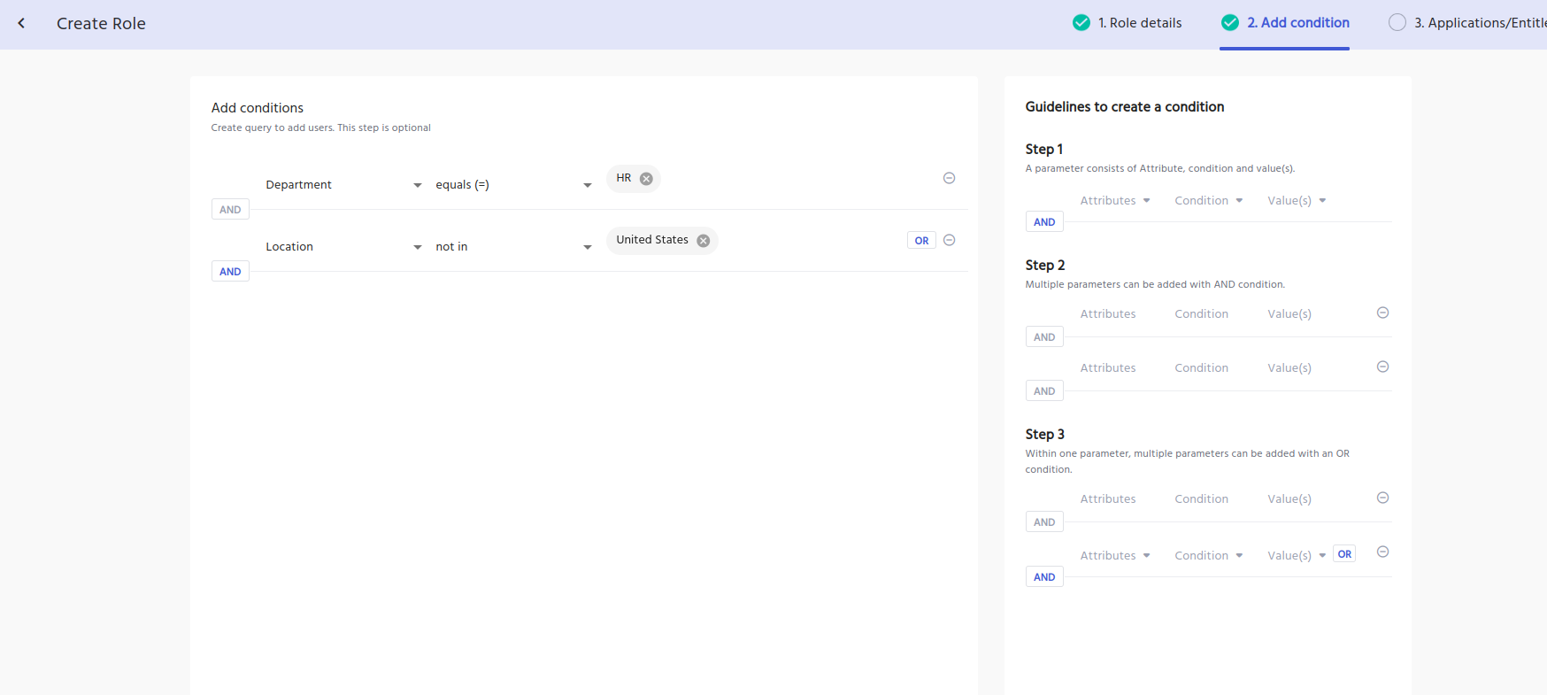This screenshot has width=1547, height=695.
Task: Remove the HR value chip
Action: (646, 179)
